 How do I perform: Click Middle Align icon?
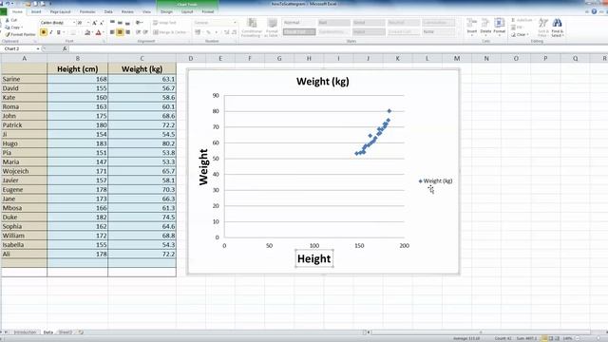pyautogui.click(x=120, y=23)
